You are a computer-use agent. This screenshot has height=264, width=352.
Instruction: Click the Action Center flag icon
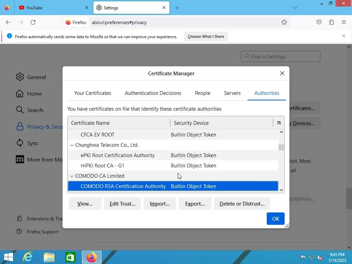(303, 257)
